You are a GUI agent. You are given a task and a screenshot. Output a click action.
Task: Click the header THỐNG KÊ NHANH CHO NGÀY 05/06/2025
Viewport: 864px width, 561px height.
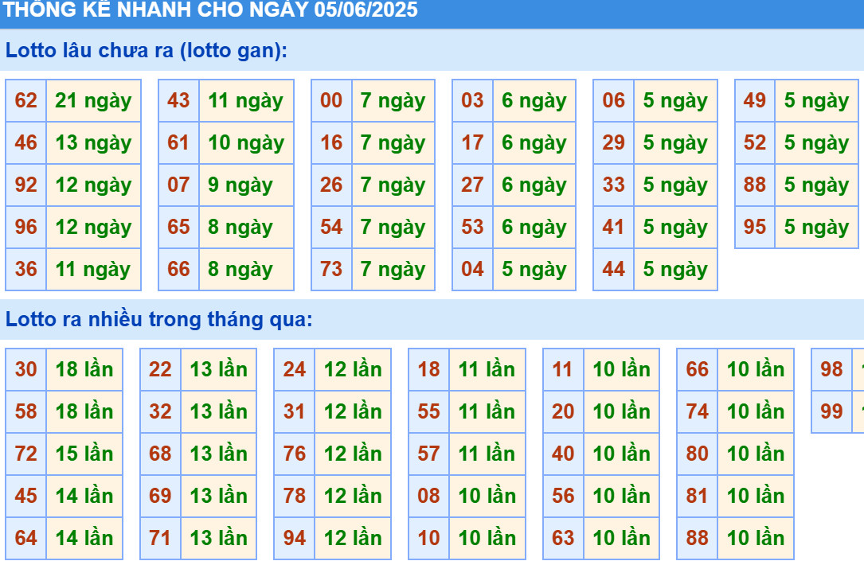pos(211,11)
